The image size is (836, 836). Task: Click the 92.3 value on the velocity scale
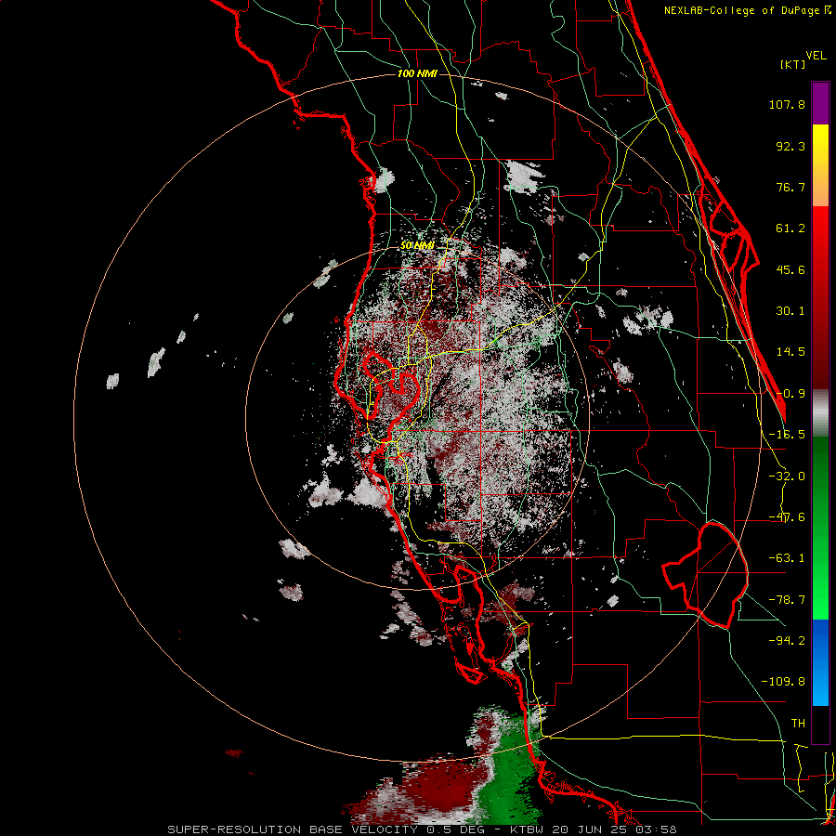[790, 146]
